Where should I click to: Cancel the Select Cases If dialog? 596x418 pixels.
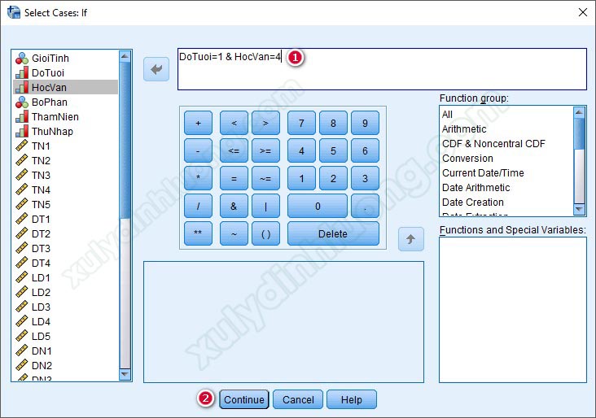[x=298, y=399]
